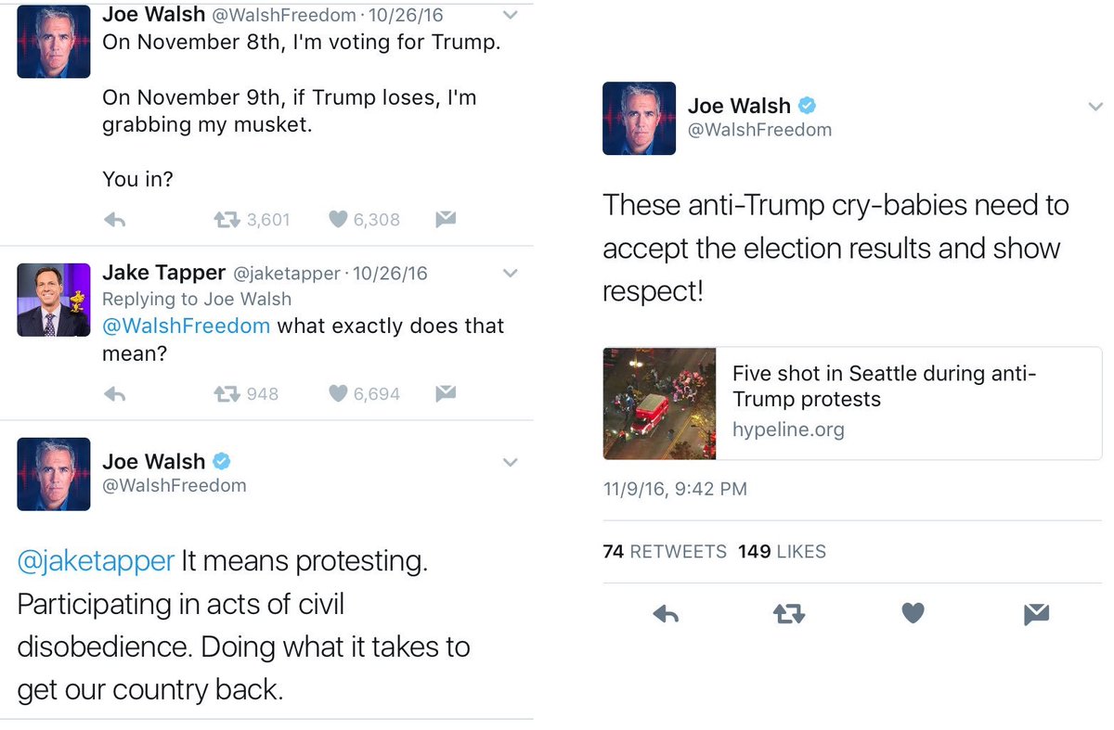Open the @jaketapper mention link
This screenshot has height=730, width=1114.
pos(96,561)
